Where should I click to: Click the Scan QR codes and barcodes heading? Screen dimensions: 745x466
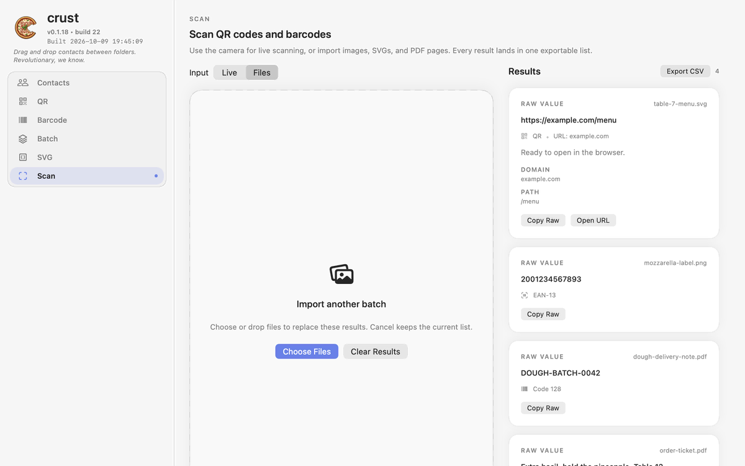[x=260, y=34]
